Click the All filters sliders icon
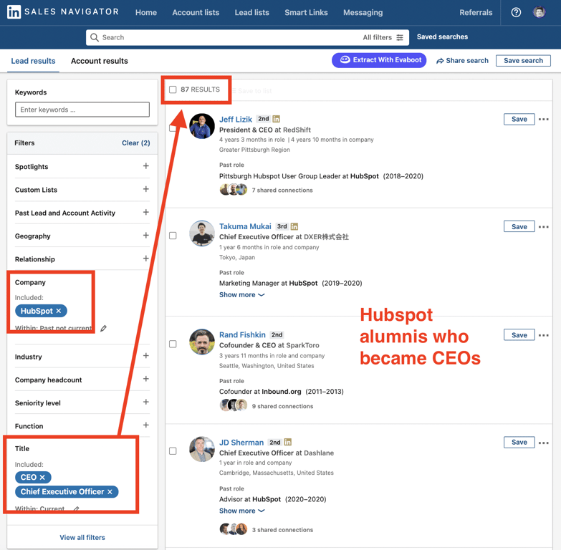Image resolution: width=561 pixels, height=550 pixels. [x=400, y=37]
